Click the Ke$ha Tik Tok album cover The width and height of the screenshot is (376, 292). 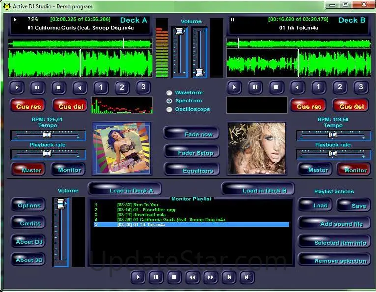pyautogui.click(x=256, y=147)
